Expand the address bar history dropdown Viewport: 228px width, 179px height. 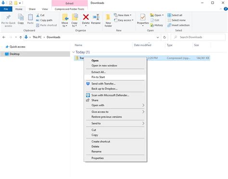158,37
